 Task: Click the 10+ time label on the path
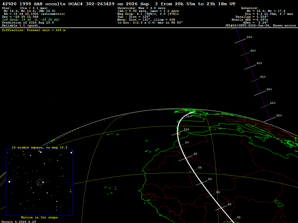pos(187,129)
